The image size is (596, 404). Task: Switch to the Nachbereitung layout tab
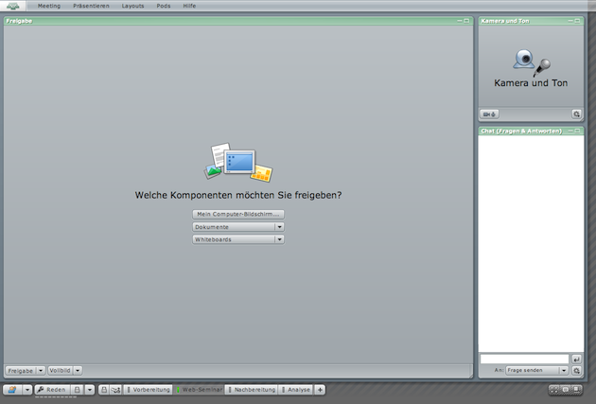pyautogui.click(x=254, y=390)
